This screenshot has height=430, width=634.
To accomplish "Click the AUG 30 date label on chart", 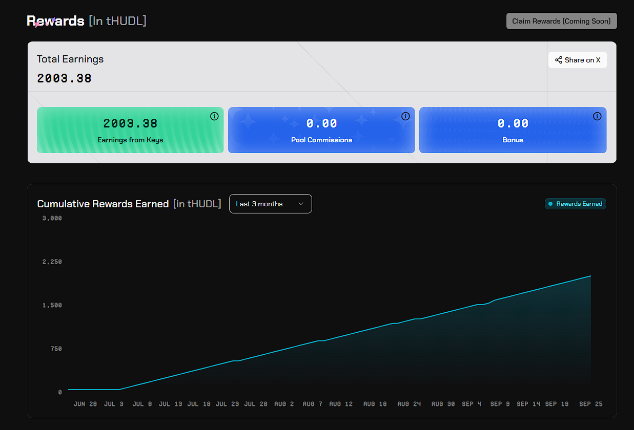I will [443, 404].
